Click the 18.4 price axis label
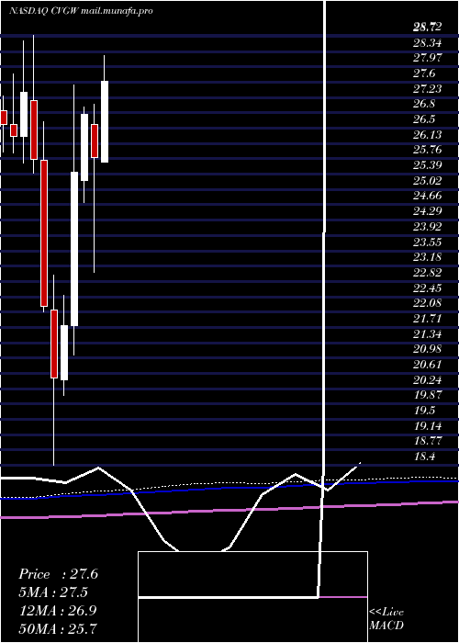This screenshot has height=643, width=459. coord(424,456)
